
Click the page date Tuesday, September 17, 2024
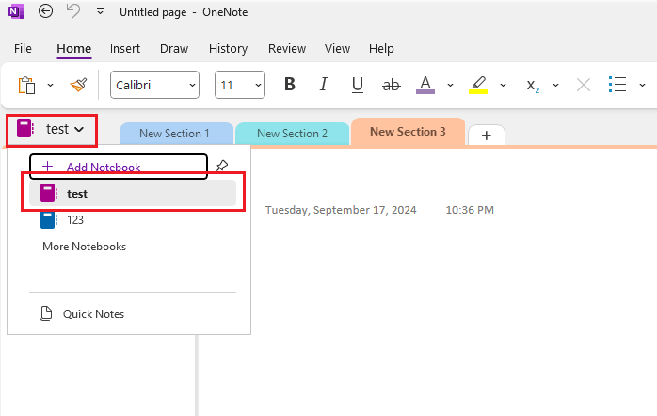(x=341, y=210)
